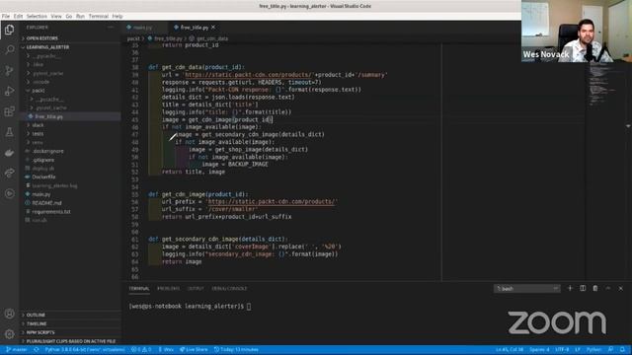Open README.md in the Explorer tree
Image resolution: width=632 pixels, height=355 pixels.
tap(46, 203)
